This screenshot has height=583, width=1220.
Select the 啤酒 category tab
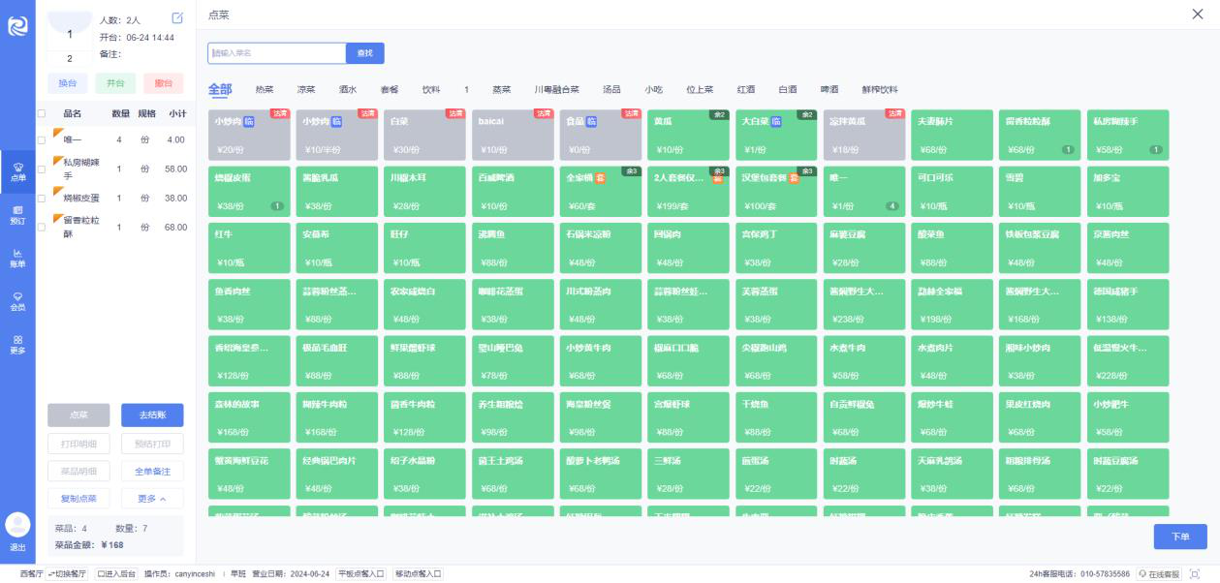pos(829,89)
